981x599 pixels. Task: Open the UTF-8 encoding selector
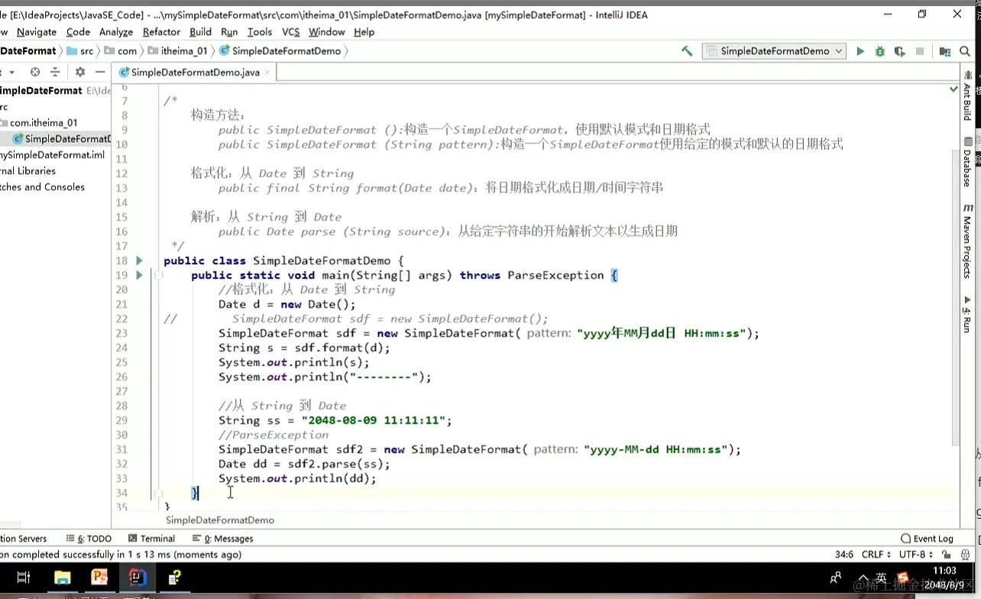[x=916, y=555]
